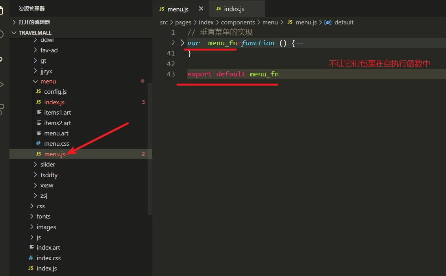This screenshot has width=446, height=276.
Task: Open the root index.art file
Action: (x=48, y=248)
